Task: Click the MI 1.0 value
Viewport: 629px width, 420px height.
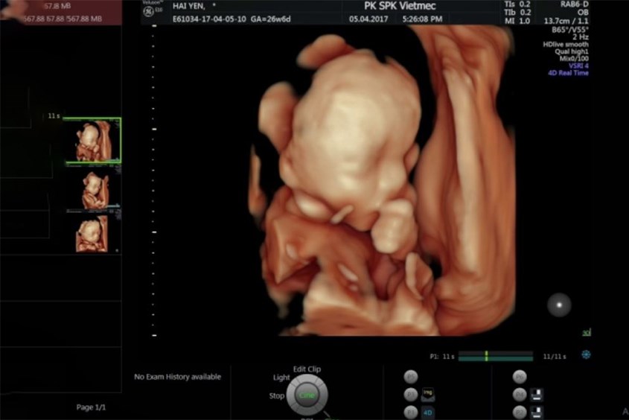Action: click(517, 21)
